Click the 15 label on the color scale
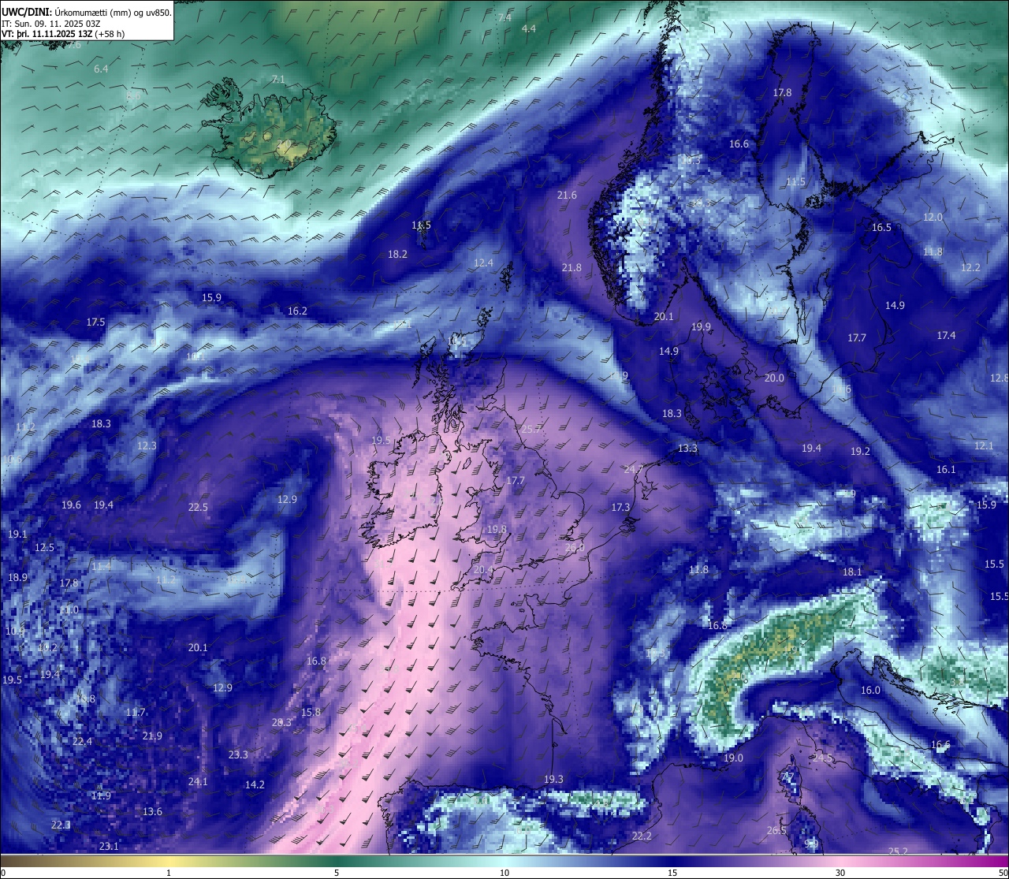The image size is (1009, 879). [672, 873]
